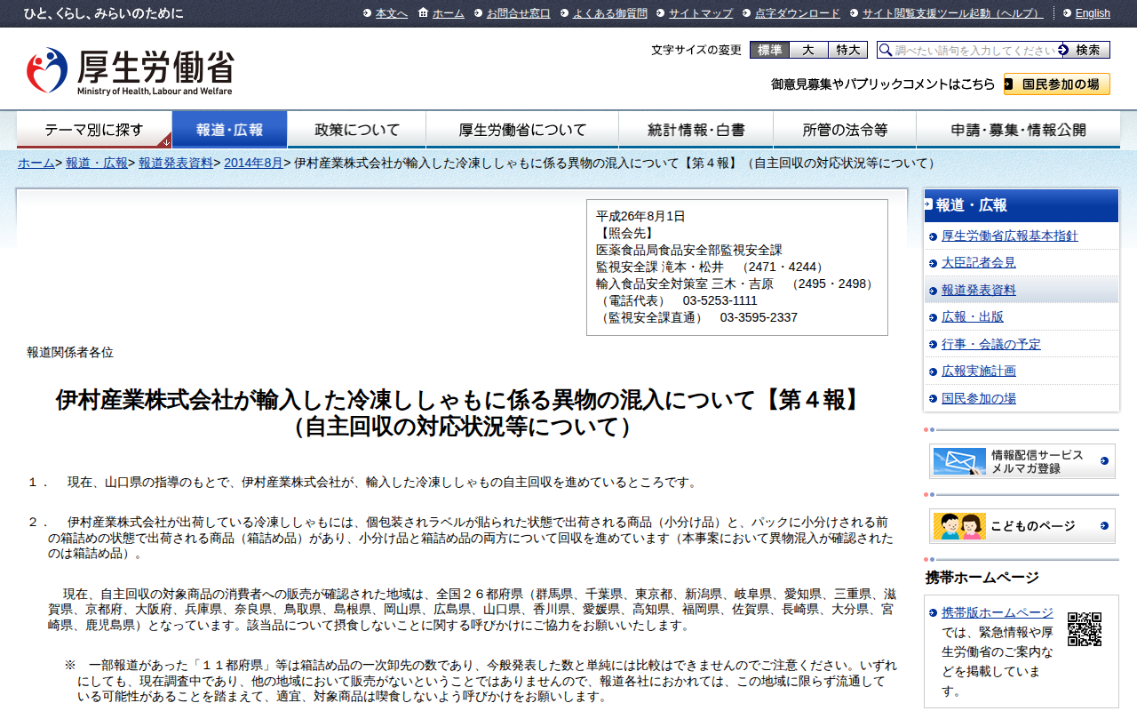The height and width of the screenshot is (711, 1137).
Task: Open サイトマップ link
Action: coord(701,13)
